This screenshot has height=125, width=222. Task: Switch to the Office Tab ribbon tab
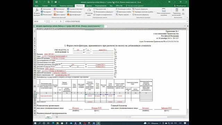[x=119, y=6]
